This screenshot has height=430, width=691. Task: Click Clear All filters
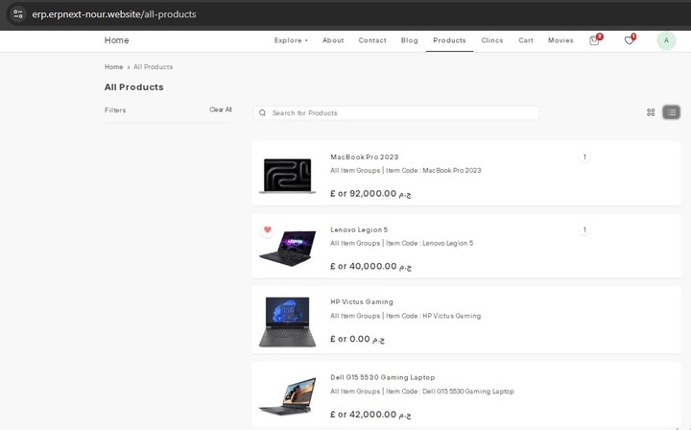tap(221, 109)
